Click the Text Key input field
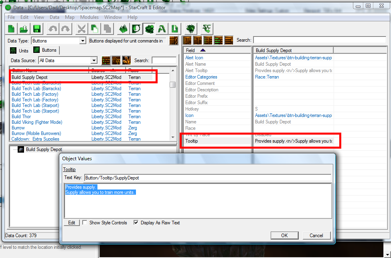391x258 pixels. 208,178
